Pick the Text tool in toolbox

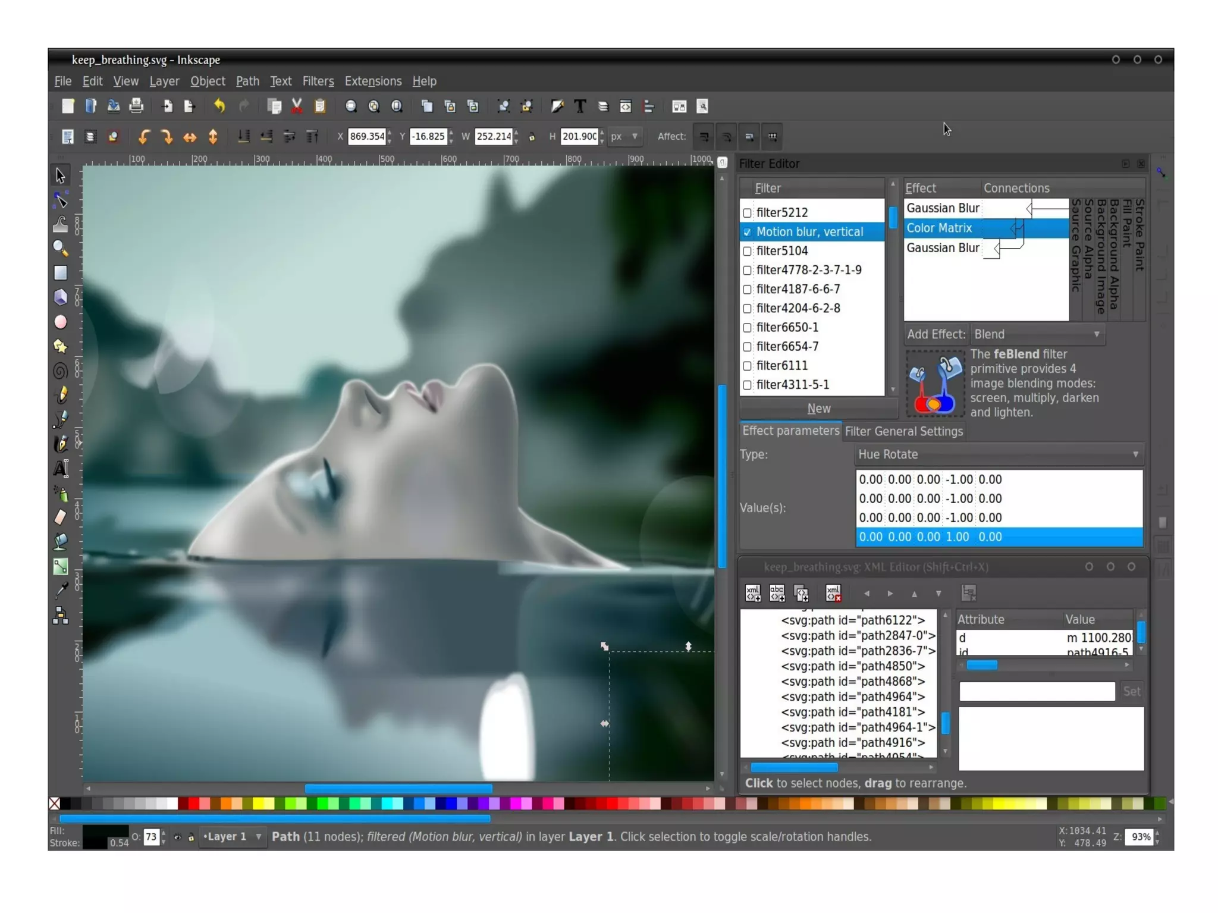coord(60,469)
